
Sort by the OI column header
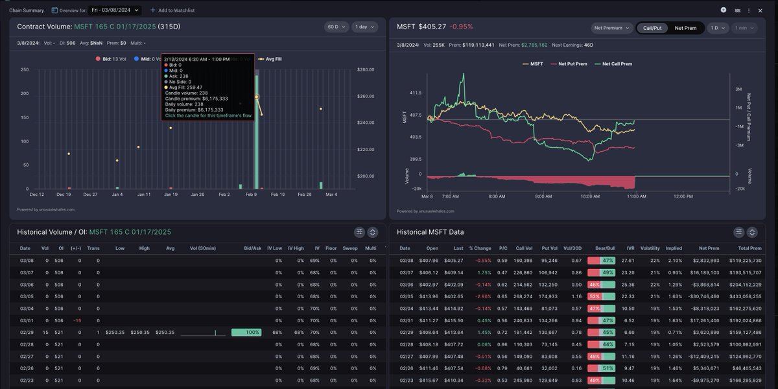[x=61, y=248]
